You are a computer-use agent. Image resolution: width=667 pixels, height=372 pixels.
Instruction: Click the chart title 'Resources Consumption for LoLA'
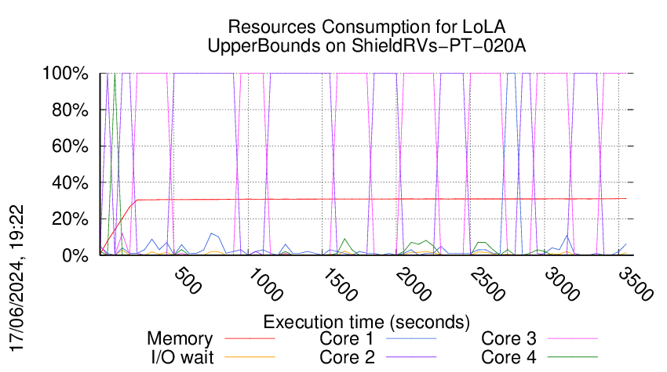pyautogui.click(x=366, y=27)
